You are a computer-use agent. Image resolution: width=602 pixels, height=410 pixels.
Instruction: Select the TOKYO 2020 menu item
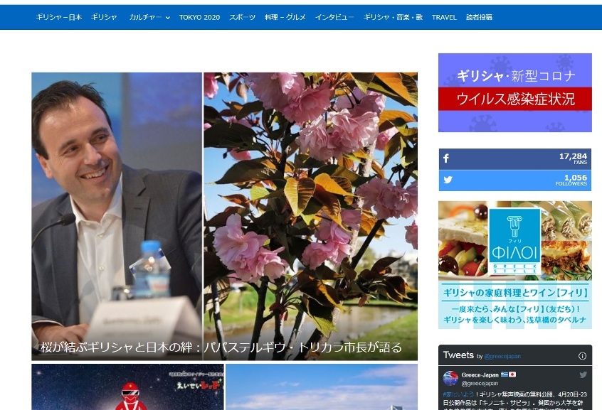click(x=199, y=17)
